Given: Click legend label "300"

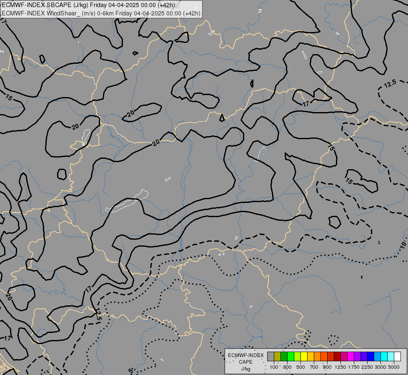Looking at the screenshot, I should 287,367.
